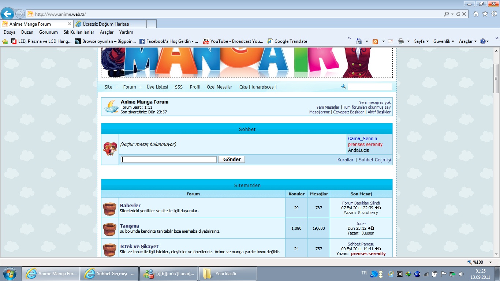
Task: Click the Cevapsız Başlıklar link
Action: 348,112
